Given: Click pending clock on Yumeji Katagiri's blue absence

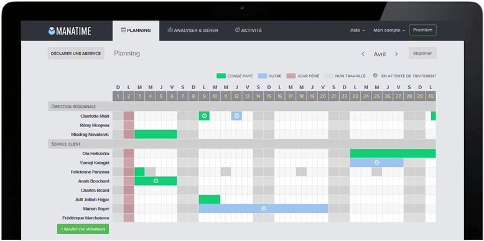Looking at the screenshot, I should click(x=376, y=162).
